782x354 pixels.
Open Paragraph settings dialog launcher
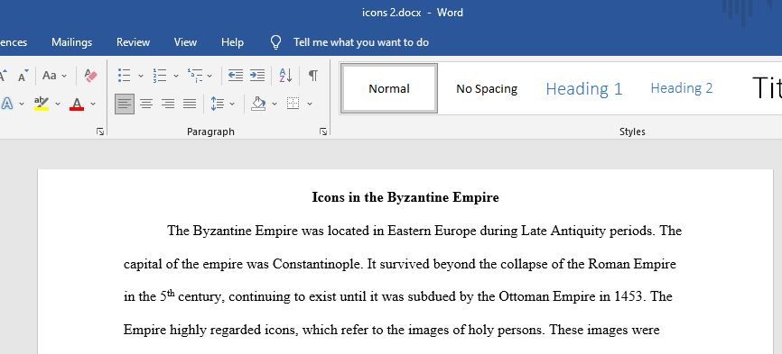pyautogui.click(x=323, y=132)
